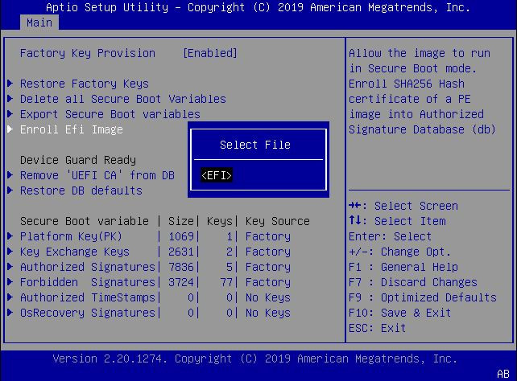Image resolution: width=517 pixels, height=381 pixels.
Task: Click the ESC: Exit hint
Action: tap(377, 329)
